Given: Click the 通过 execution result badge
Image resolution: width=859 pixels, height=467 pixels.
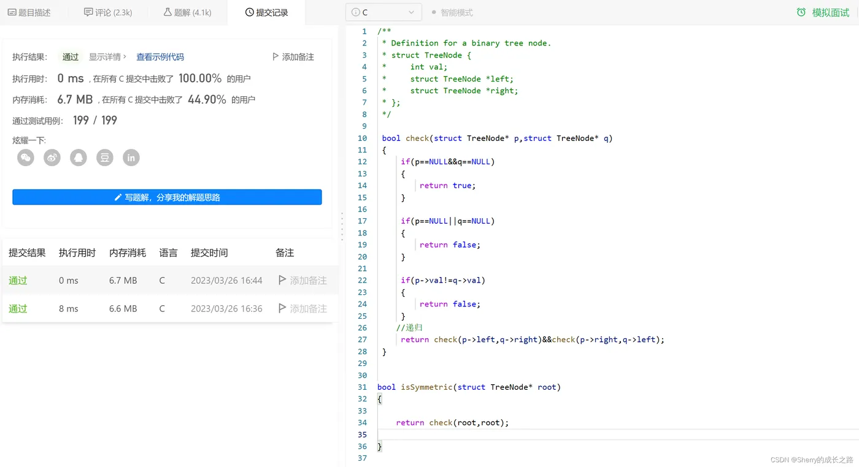Looking at the screenshot, I should [x=71, y=56].
